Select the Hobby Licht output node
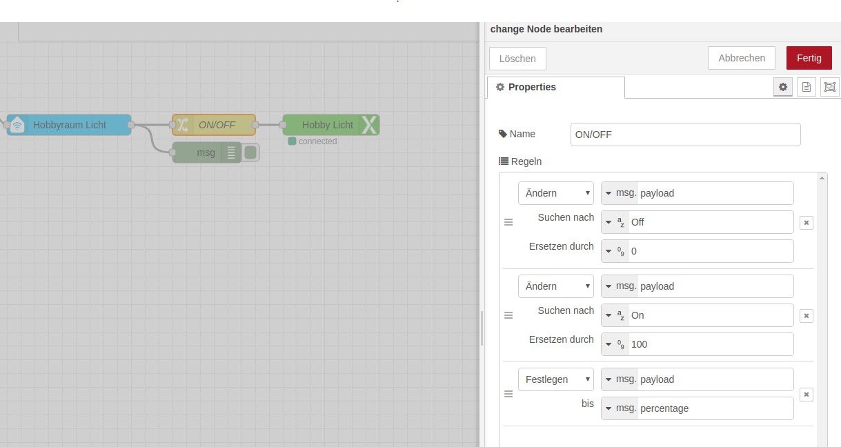This screenshot has width=841, height=447. [x=327, y=125]
